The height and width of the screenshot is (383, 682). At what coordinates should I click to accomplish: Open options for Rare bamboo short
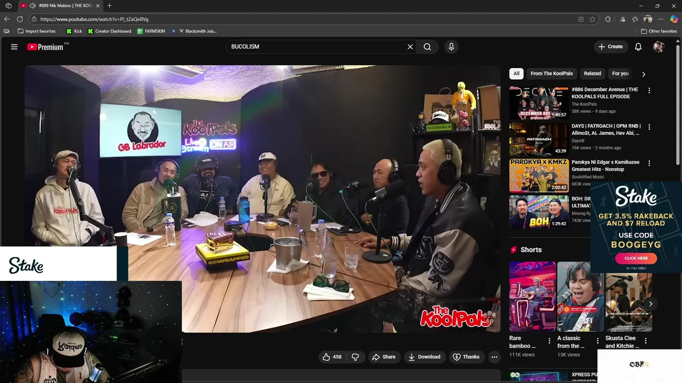click(x=549, y=341)
